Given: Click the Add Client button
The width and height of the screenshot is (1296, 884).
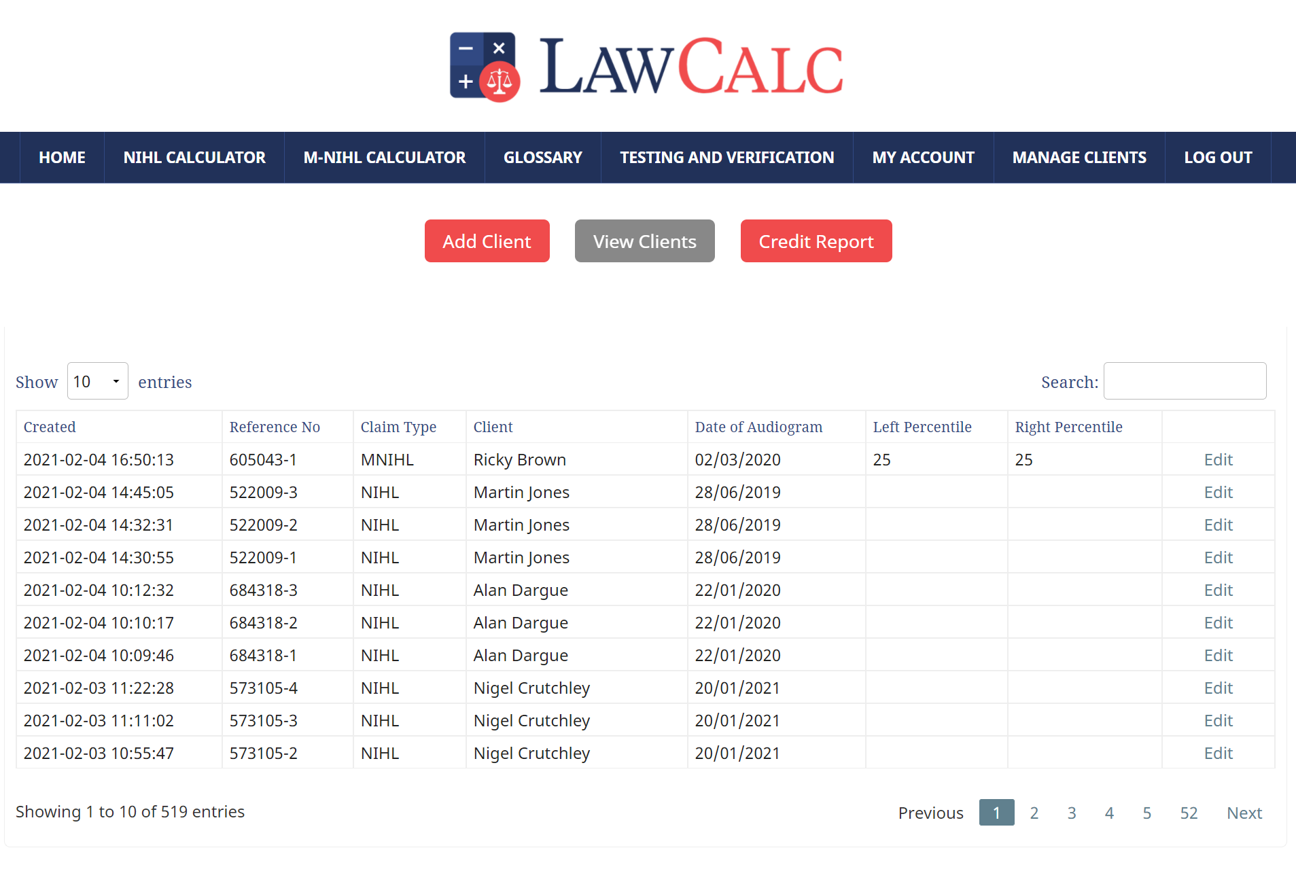Looking at the screenshot, I should [487, 241].
